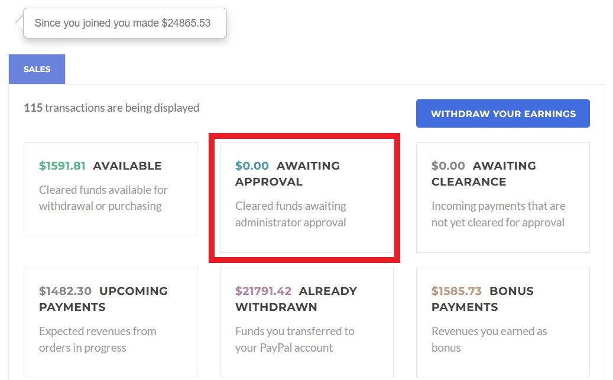This screenshot has height=380, width=613.
Task: Click the 115 transactions displayed text
Action: (111, 108)
